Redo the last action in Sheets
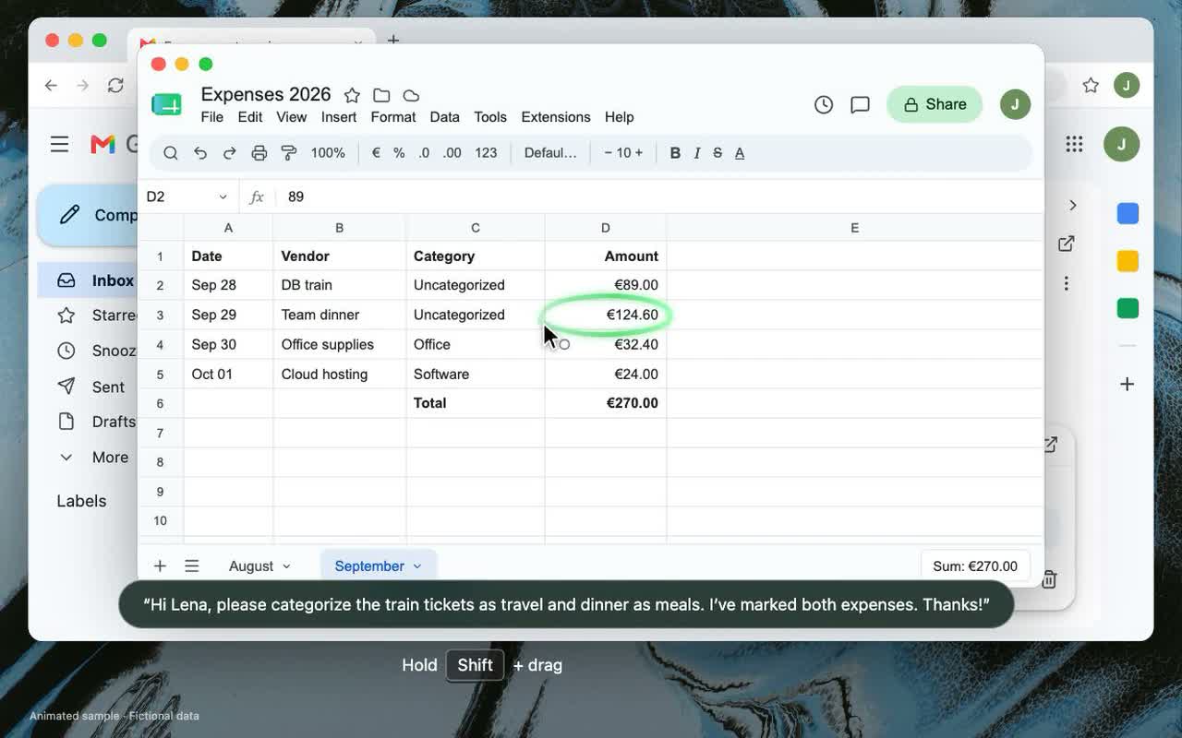Image resolution: width=1182 pixels, height=738 pixels. coord(230,153)
